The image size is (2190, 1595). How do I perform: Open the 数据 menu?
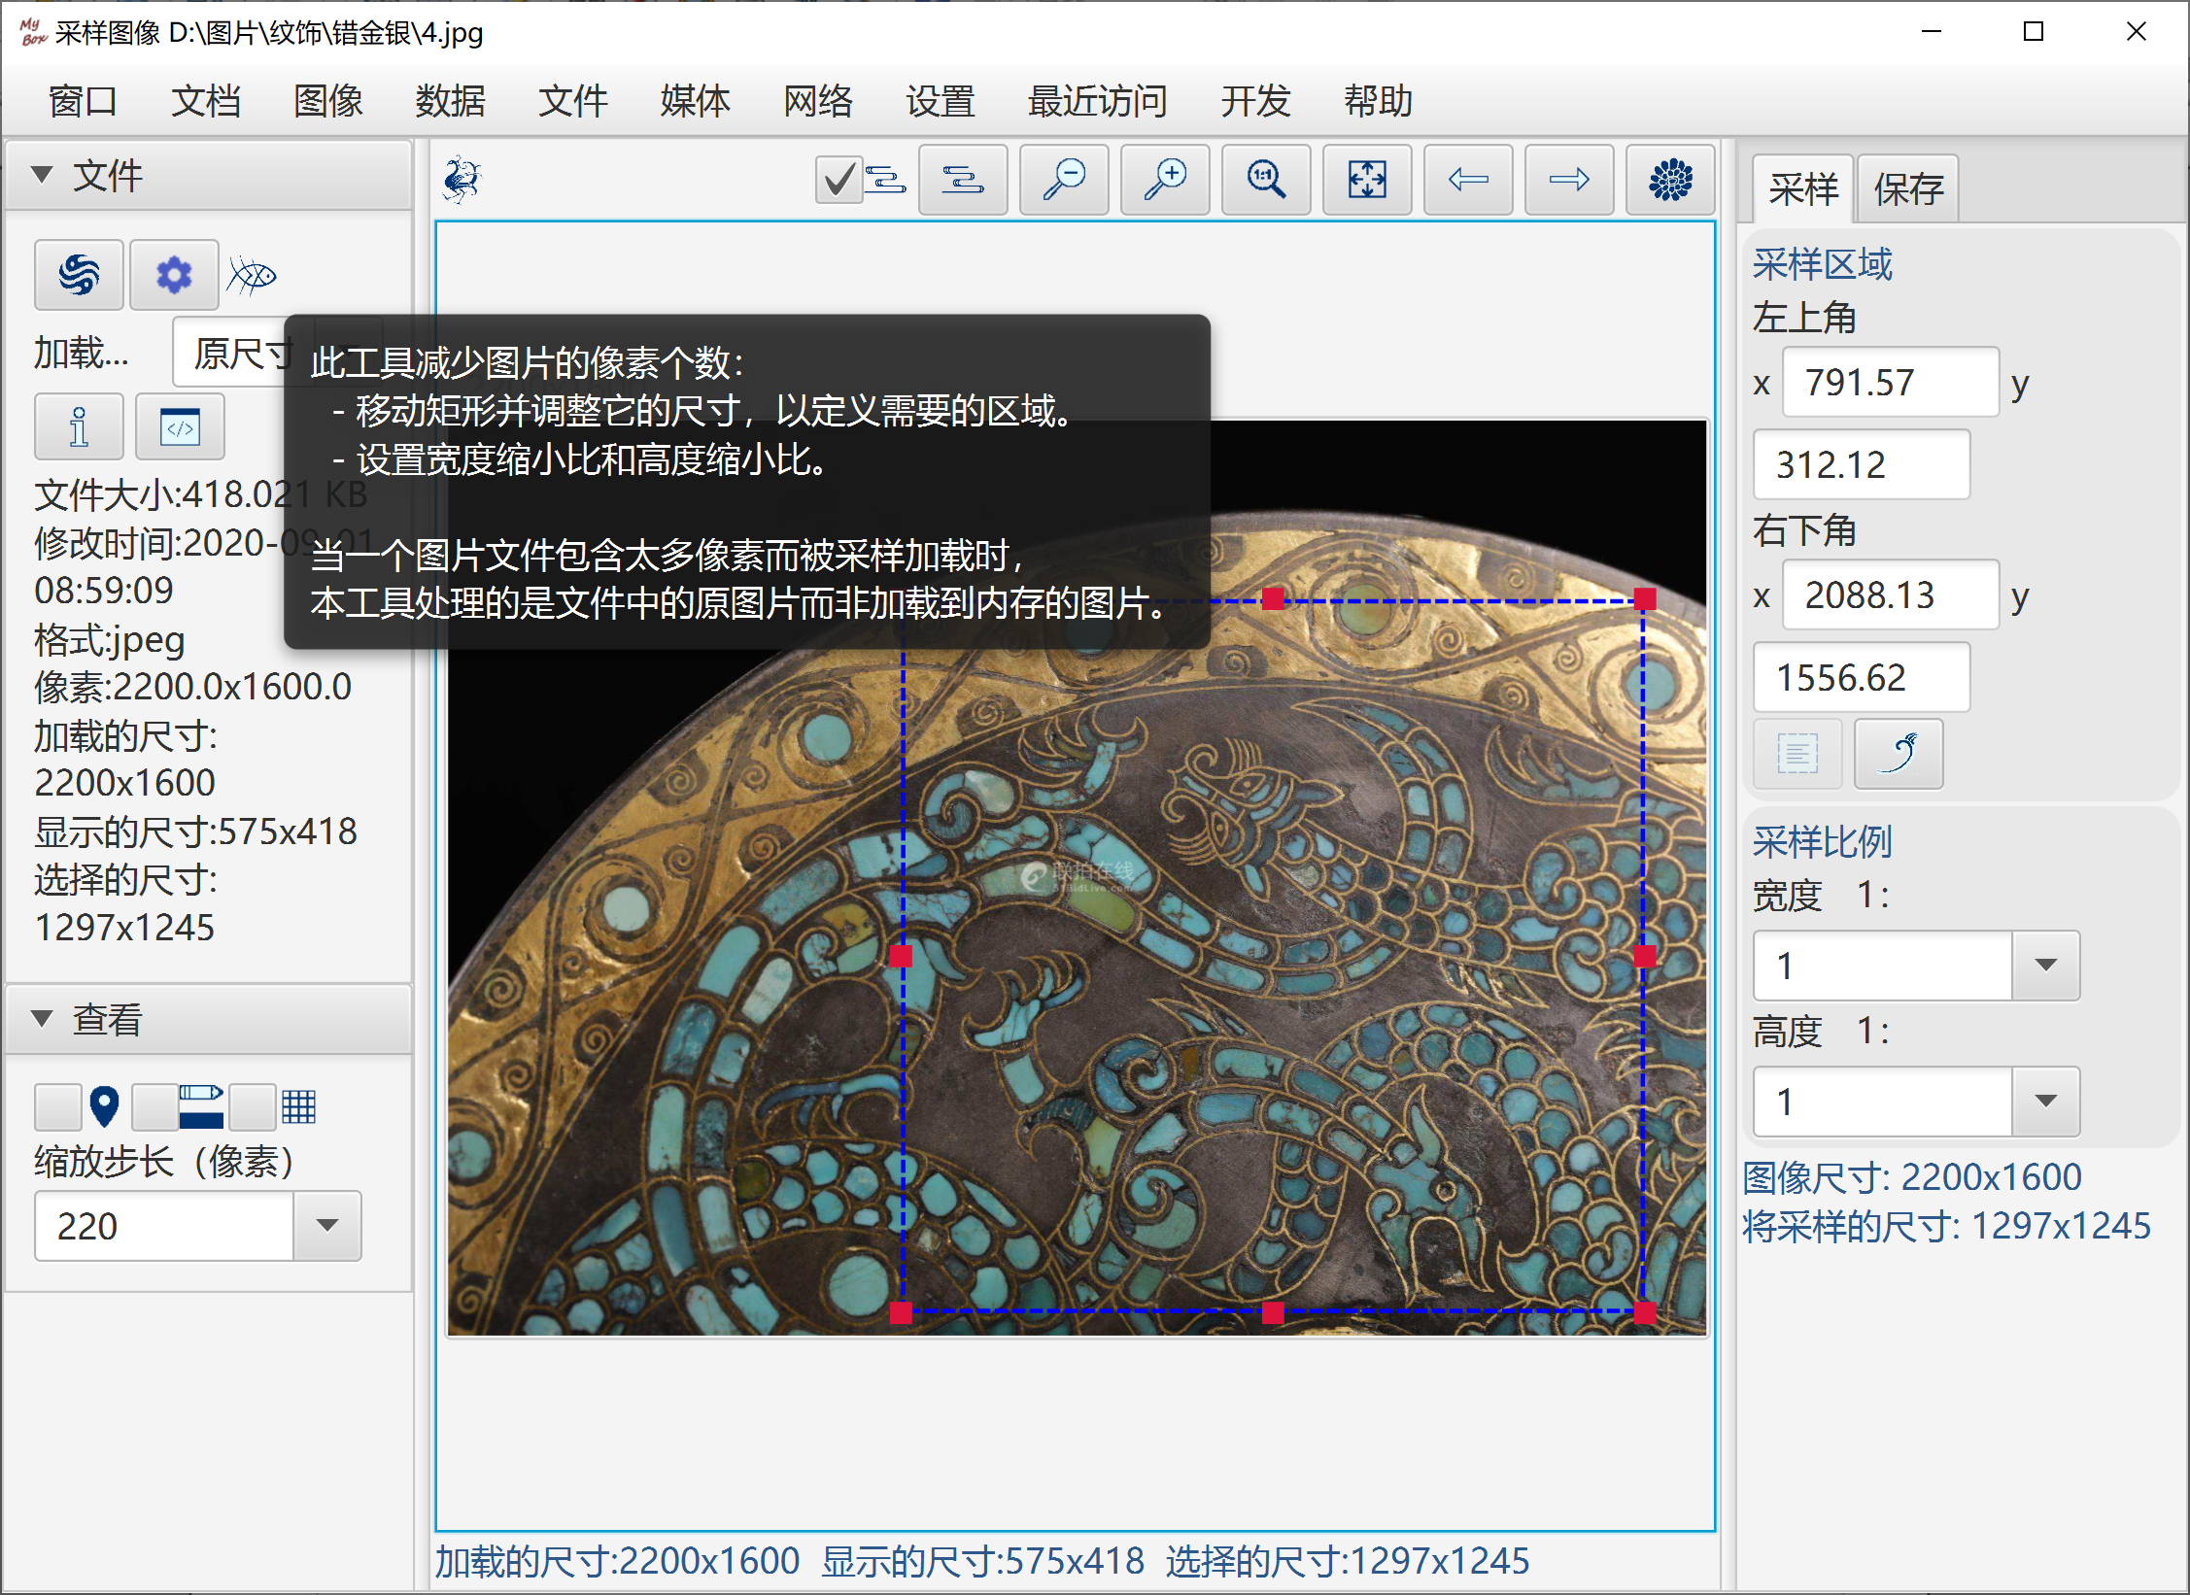tap(450, 101)
